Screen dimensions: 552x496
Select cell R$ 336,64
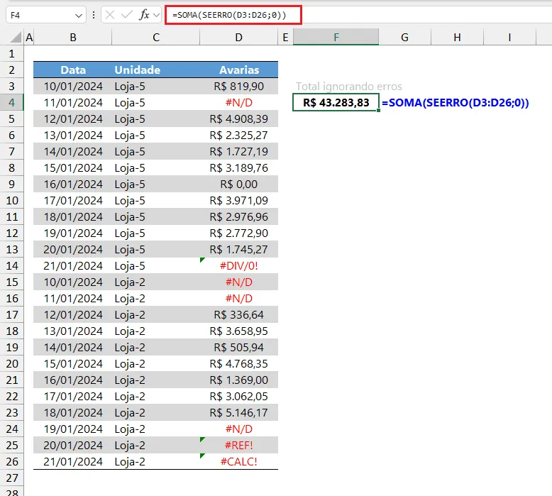pos(238,315)
